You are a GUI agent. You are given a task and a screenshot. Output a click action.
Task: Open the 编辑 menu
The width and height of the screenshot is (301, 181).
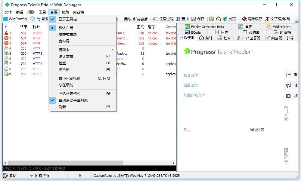pyautogui.click(x=19, y=12)
